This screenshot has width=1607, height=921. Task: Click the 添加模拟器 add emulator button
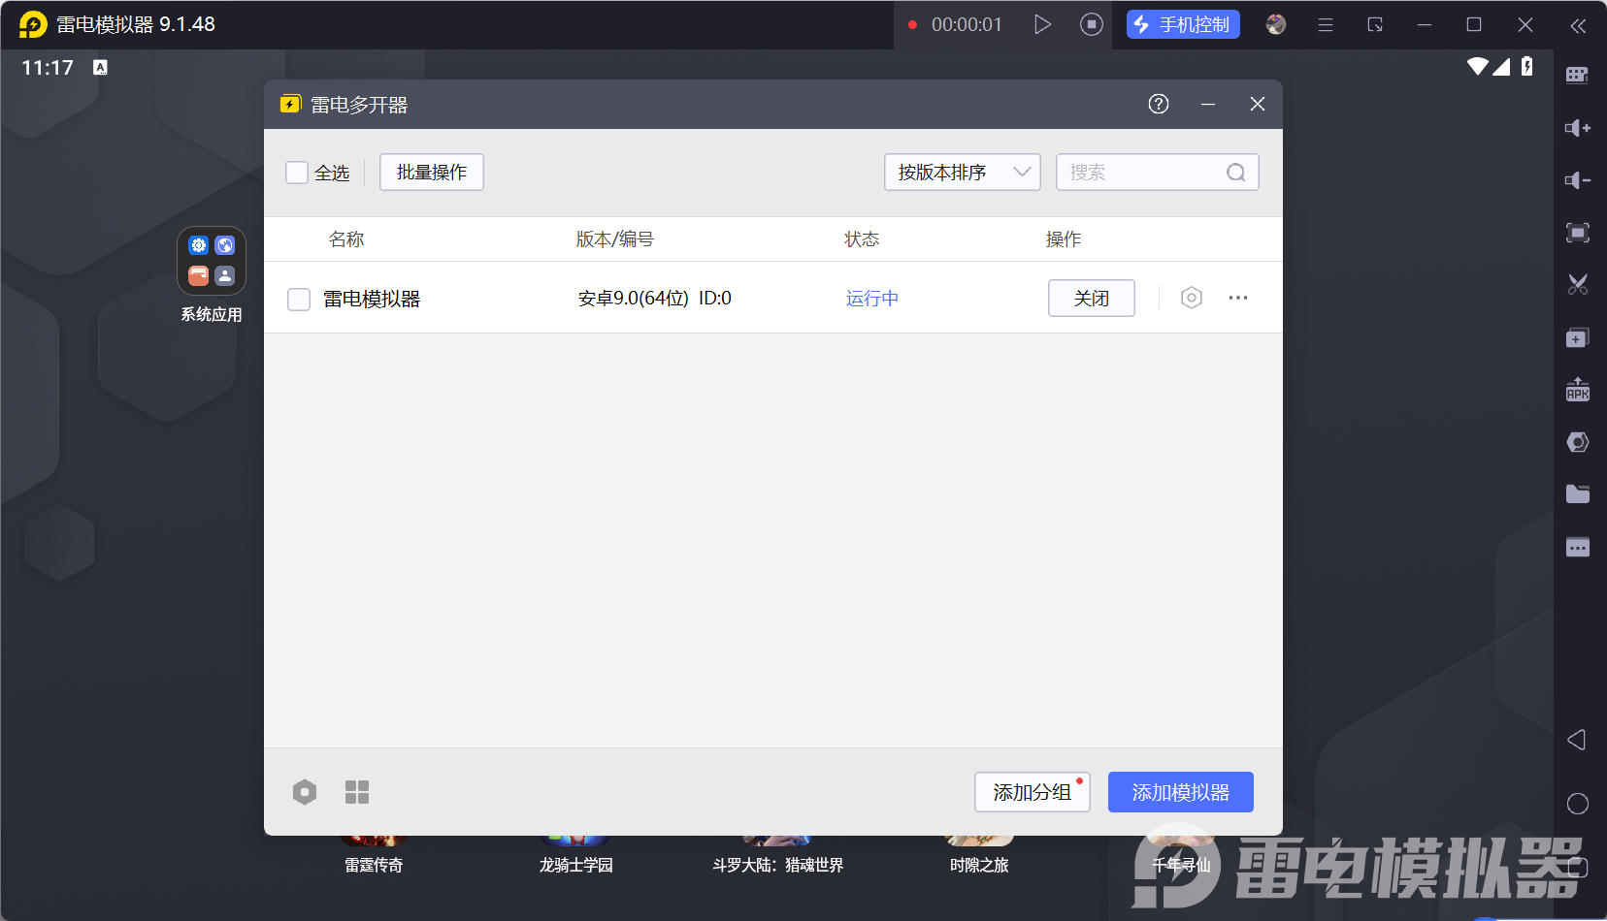pos(1180,792)
